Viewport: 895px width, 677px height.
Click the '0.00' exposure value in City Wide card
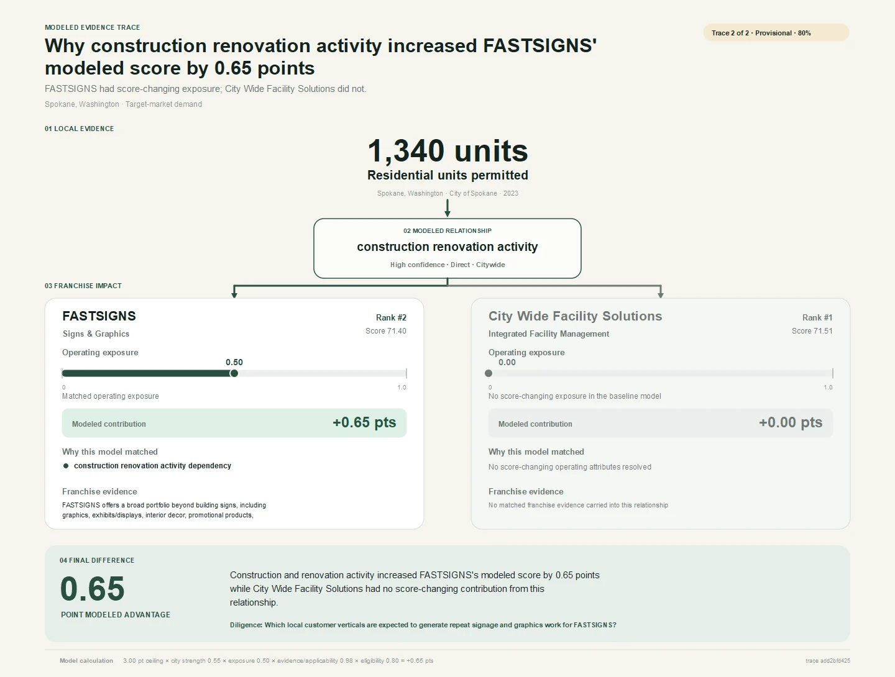(x=507, y=362)
